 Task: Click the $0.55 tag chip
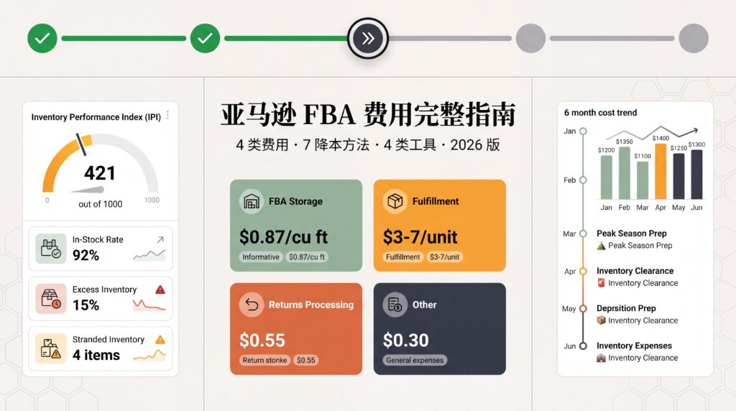(306, 360)
